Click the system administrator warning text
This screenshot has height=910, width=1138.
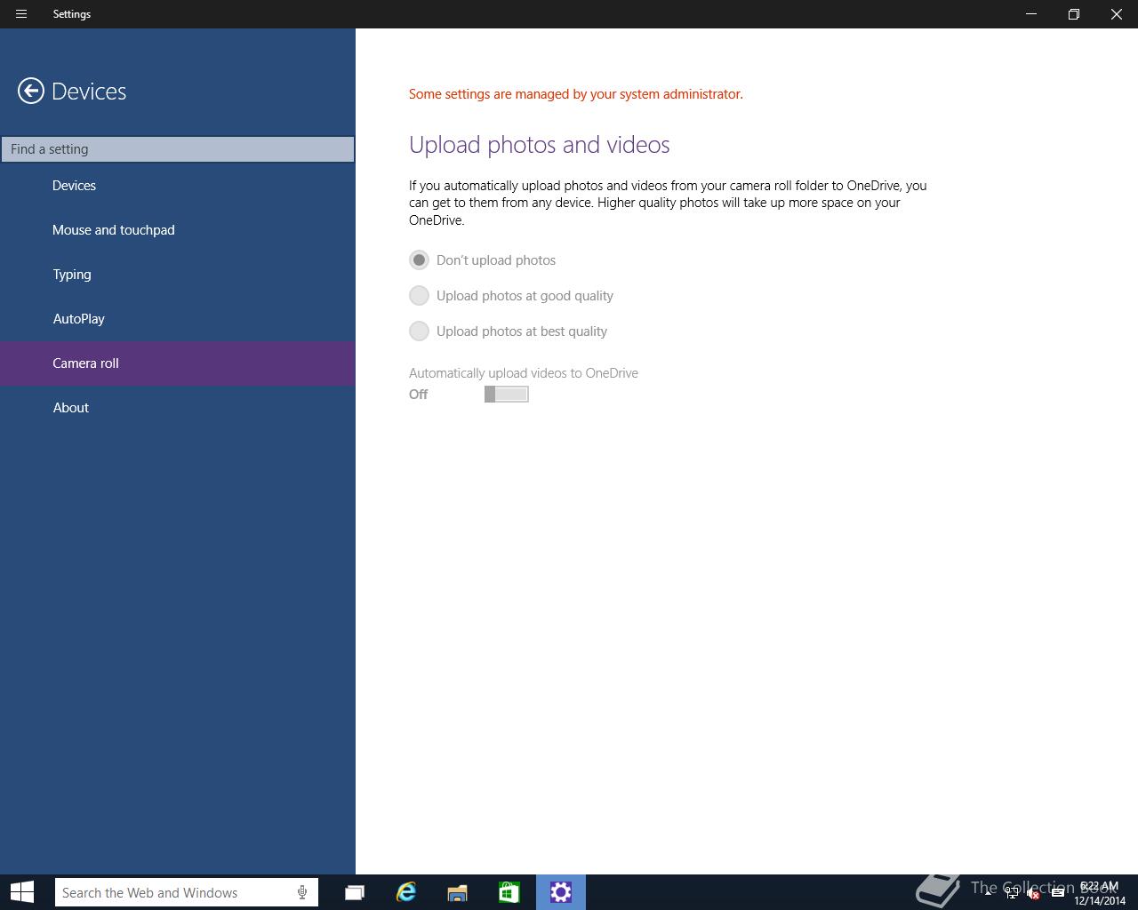point(575,94)
